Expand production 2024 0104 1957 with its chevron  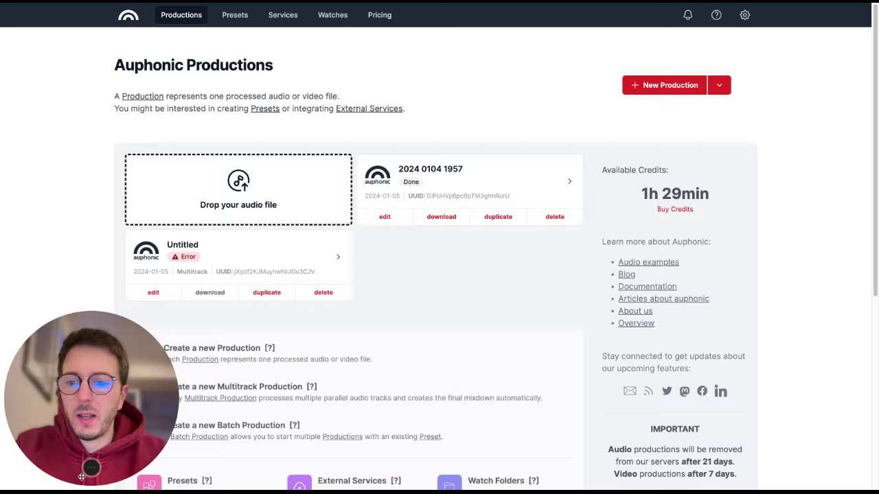click(569, 181)
